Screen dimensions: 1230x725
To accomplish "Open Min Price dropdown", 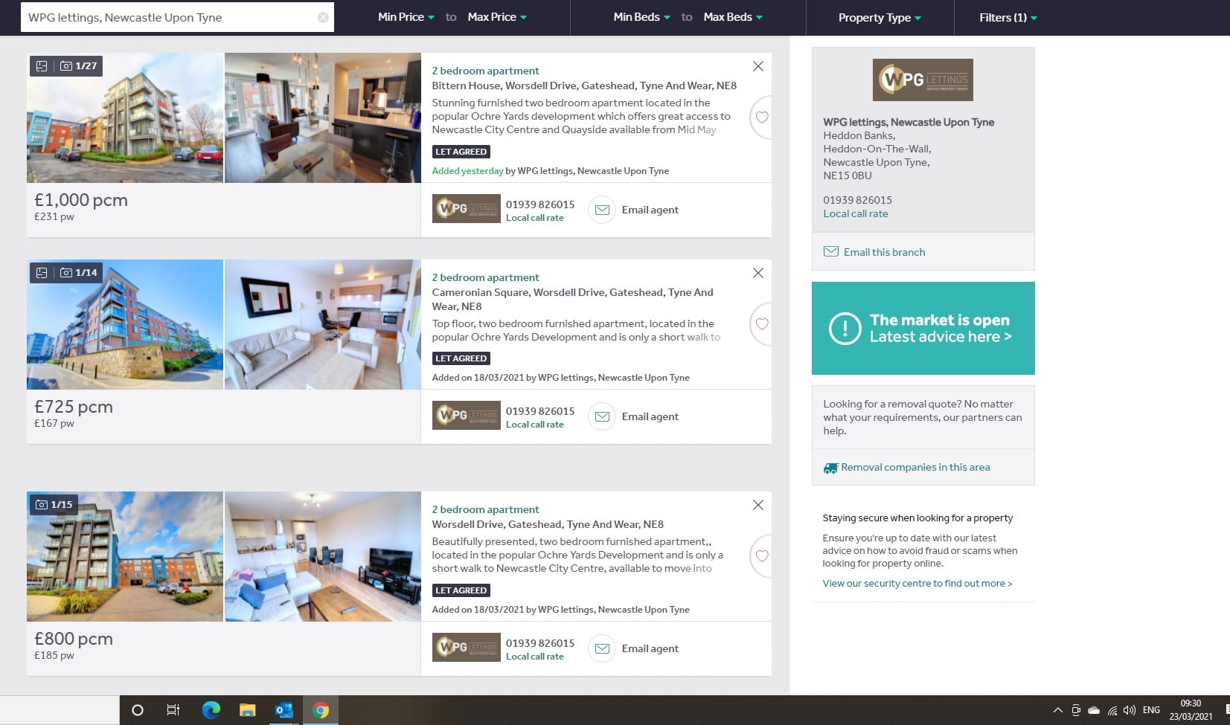I will click(406, 17).
